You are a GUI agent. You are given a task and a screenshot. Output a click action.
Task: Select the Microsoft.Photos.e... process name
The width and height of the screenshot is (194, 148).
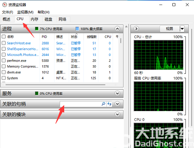pyautogui.click(x=23, y=55)
